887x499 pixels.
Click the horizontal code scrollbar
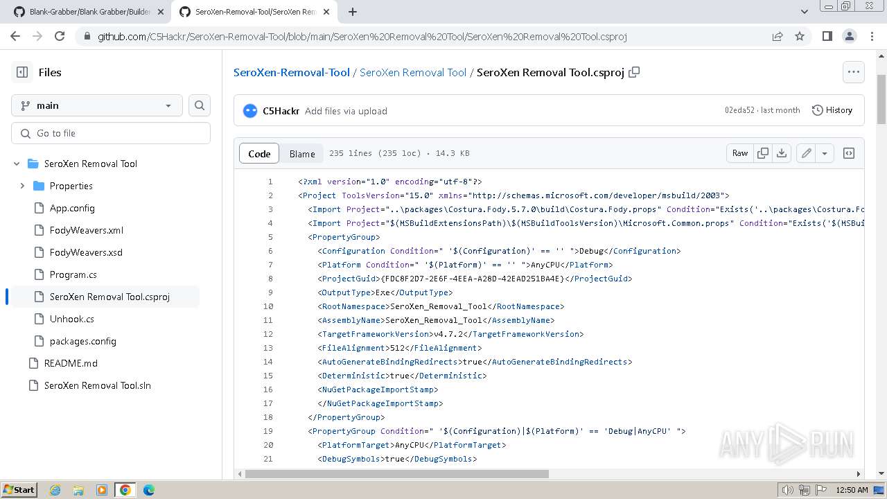(x=396, y=474)
